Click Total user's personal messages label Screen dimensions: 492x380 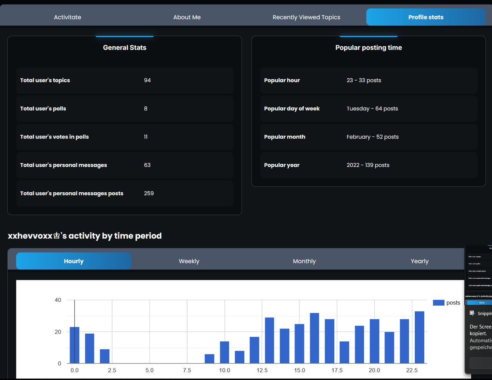point(63,165)
